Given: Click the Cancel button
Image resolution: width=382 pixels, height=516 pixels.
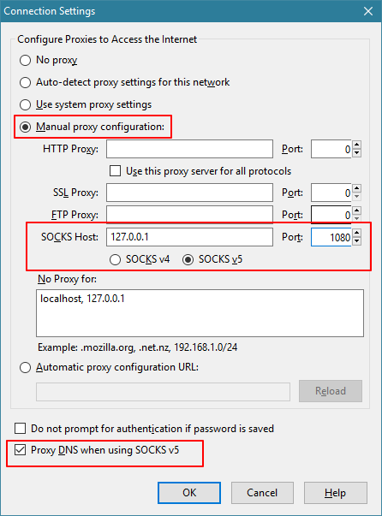Looking at the screenshot, I should pyautogui.click(x=262, y=493).
